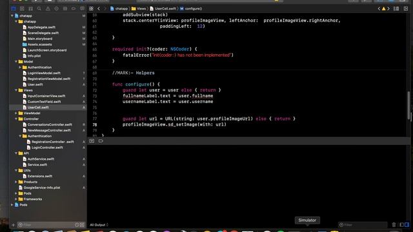This screenshot has width=413, height=232.
Task: Collapse the Controller folder
Action: tap(16, 119)
